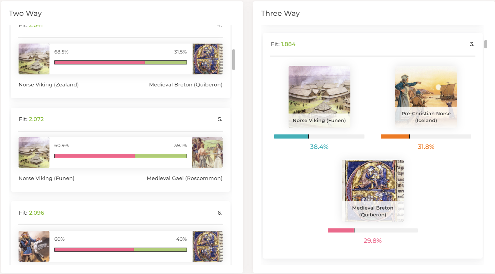Screen dimensions: 495x274
Task: Click the Two Way panel scrollbar
Action: click(x=234, y=60)
